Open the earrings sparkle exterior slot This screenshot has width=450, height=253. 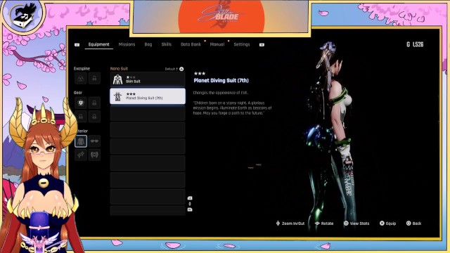(81, 155)
